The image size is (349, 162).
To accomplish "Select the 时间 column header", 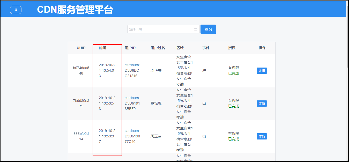I will click(x=102, y=48).
